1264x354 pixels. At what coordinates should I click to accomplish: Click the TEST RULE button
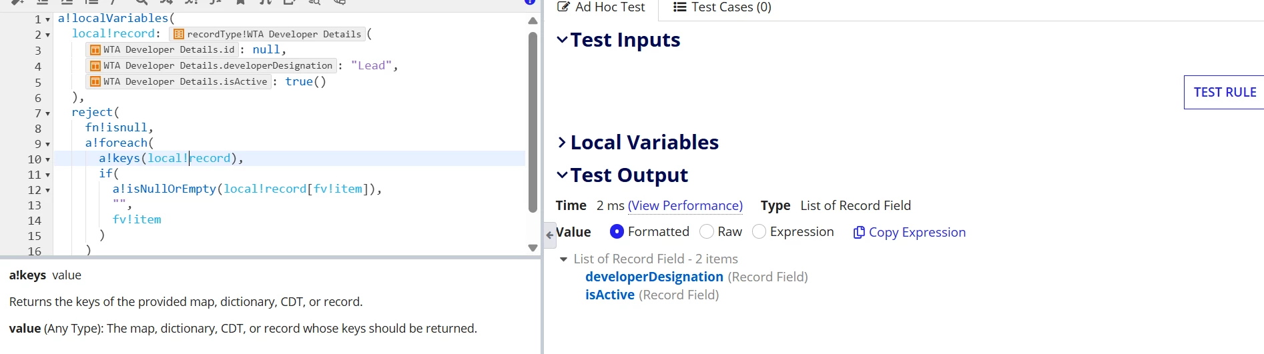(x=1225, y=92)
